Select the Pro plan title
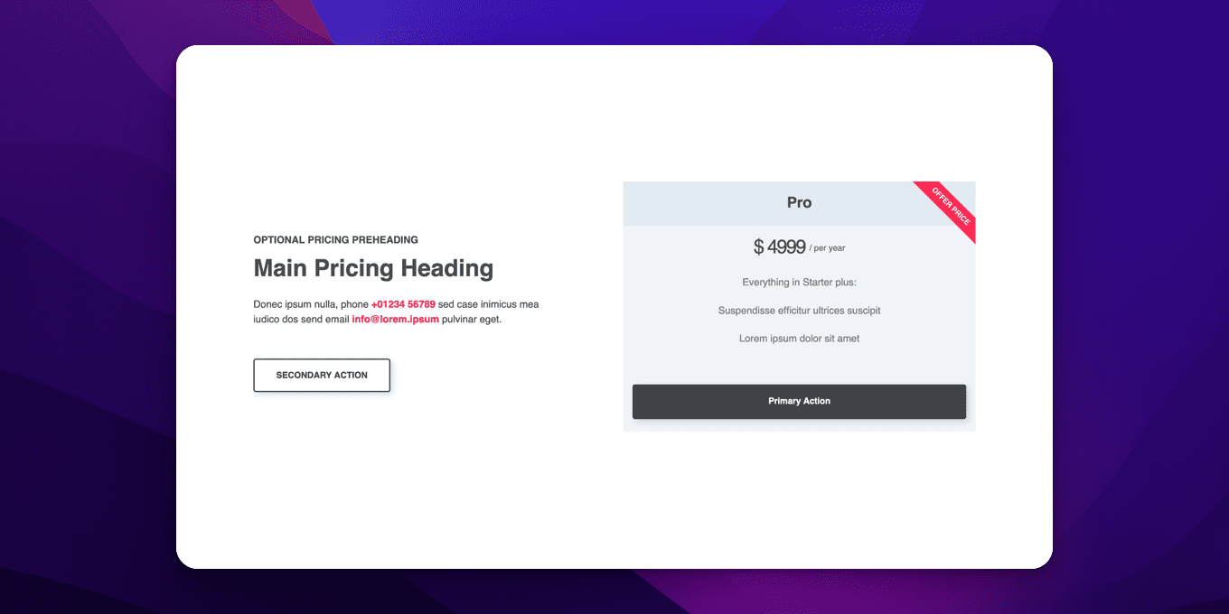This screenshot has height=614, width=1229. point(799,202)
